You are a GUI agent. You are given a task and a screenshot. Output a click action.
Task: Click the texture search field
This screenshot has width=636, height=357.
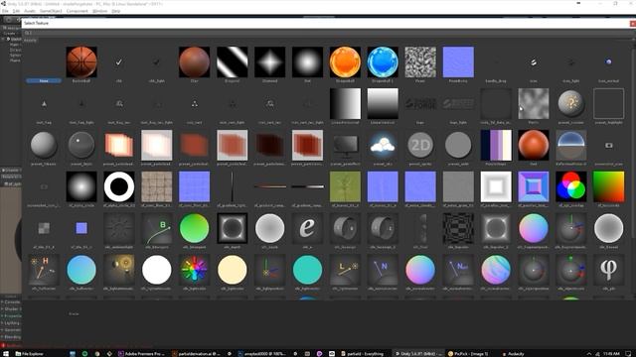tap(327, 33)
